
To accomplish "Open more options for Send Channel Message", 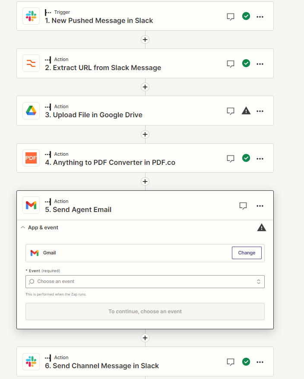I will (x=260, y=362).
